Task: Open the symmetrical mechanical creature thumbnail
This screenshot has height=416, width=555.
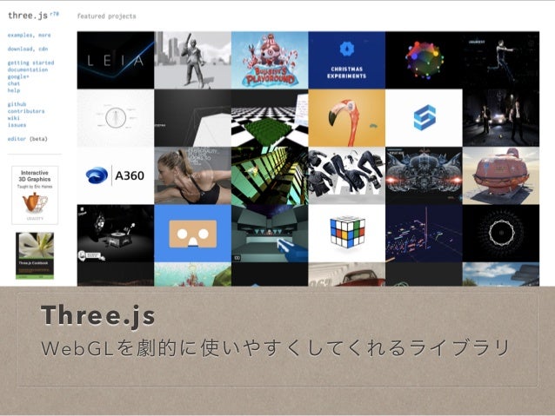Action: (x=424, y=175)
